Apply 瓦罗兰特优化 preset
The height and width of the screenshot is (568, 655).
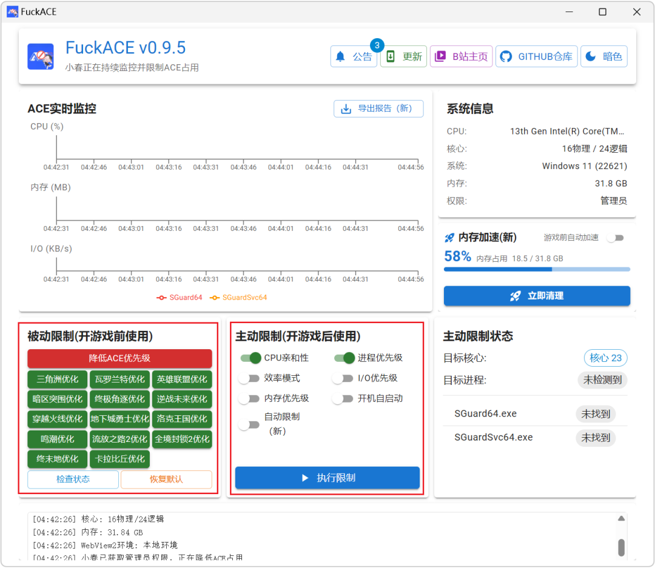(x=119, y=379)
